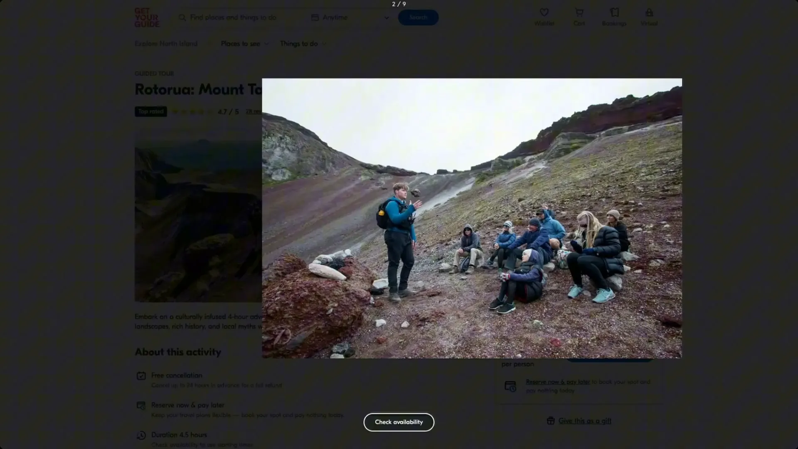The image size is (798, 449).
Task: Open the Virtual bag icon
Action: pyautogui.click(x=649, y=13)
